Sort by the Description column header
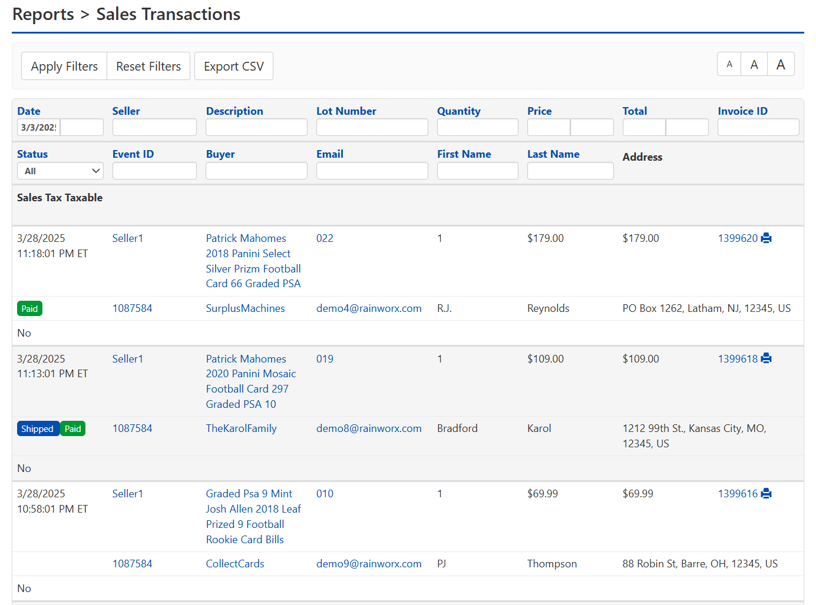Screen dimensions: 816x605 pyautogui.click(x=234, y=111)
